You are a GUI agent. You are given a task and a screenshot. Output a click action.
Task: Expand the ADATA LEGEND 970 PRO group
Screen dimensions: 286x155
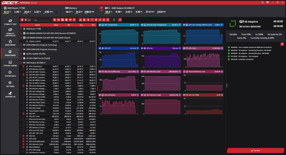[x=21, y=54]
